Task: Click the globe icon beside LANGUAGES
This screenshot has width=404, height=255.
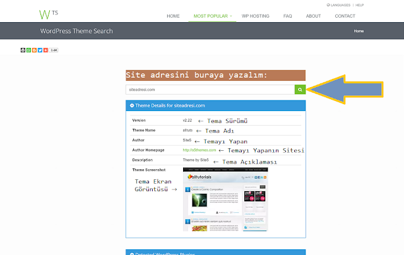Action: point(328,5)
